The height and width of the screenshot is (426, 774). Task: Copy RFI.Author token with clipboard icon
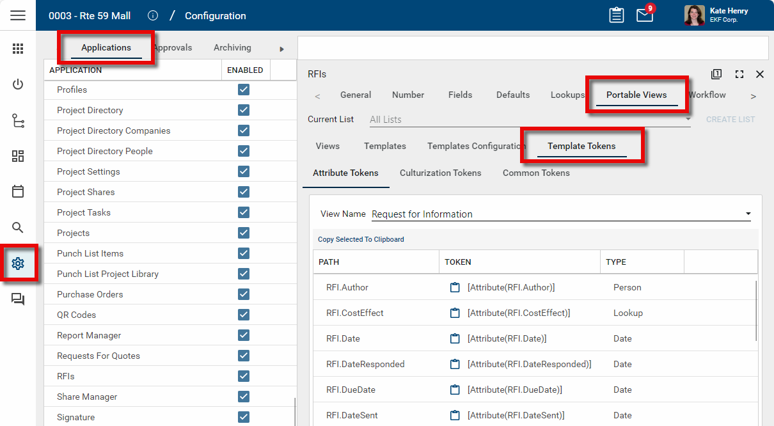(x=455, y=288)
